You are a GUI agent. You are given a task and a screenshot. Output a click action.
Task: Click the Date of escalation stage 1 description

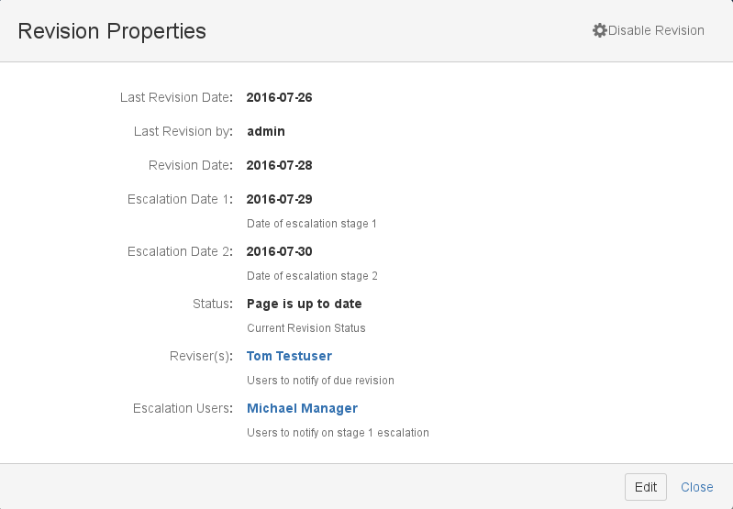pyautogui.click(x=311, y=224)
